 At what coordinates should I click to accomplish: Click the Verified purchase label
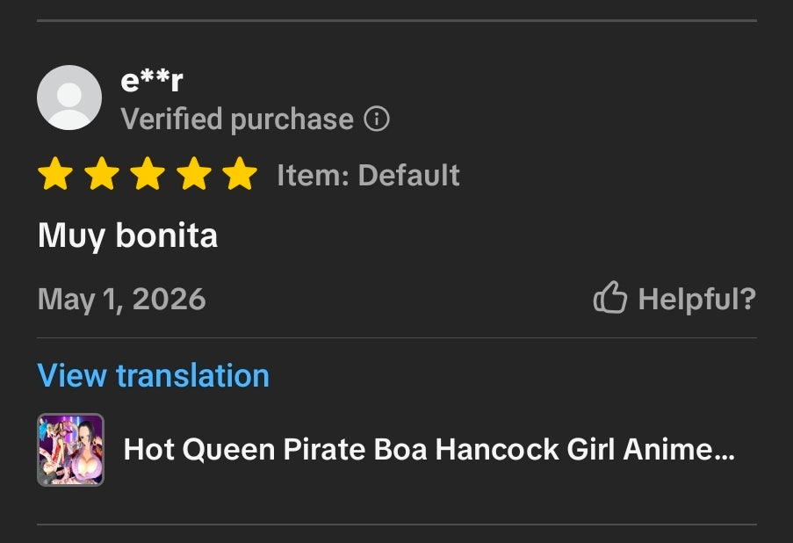[x=237, y=119]
